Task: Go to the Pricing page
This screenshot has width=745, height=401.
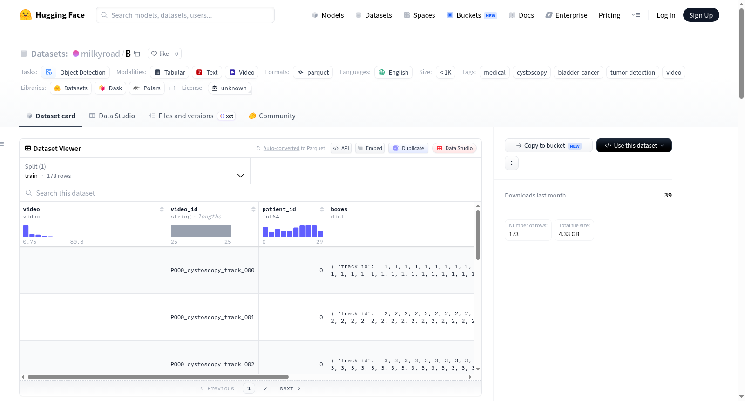Action: pos(610,15)
